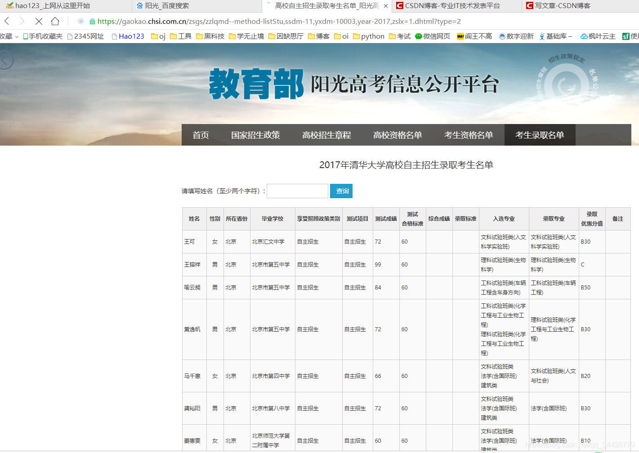Screen dimensions: 639x453
Task: Click the browser back arrow
Action: 7,21
